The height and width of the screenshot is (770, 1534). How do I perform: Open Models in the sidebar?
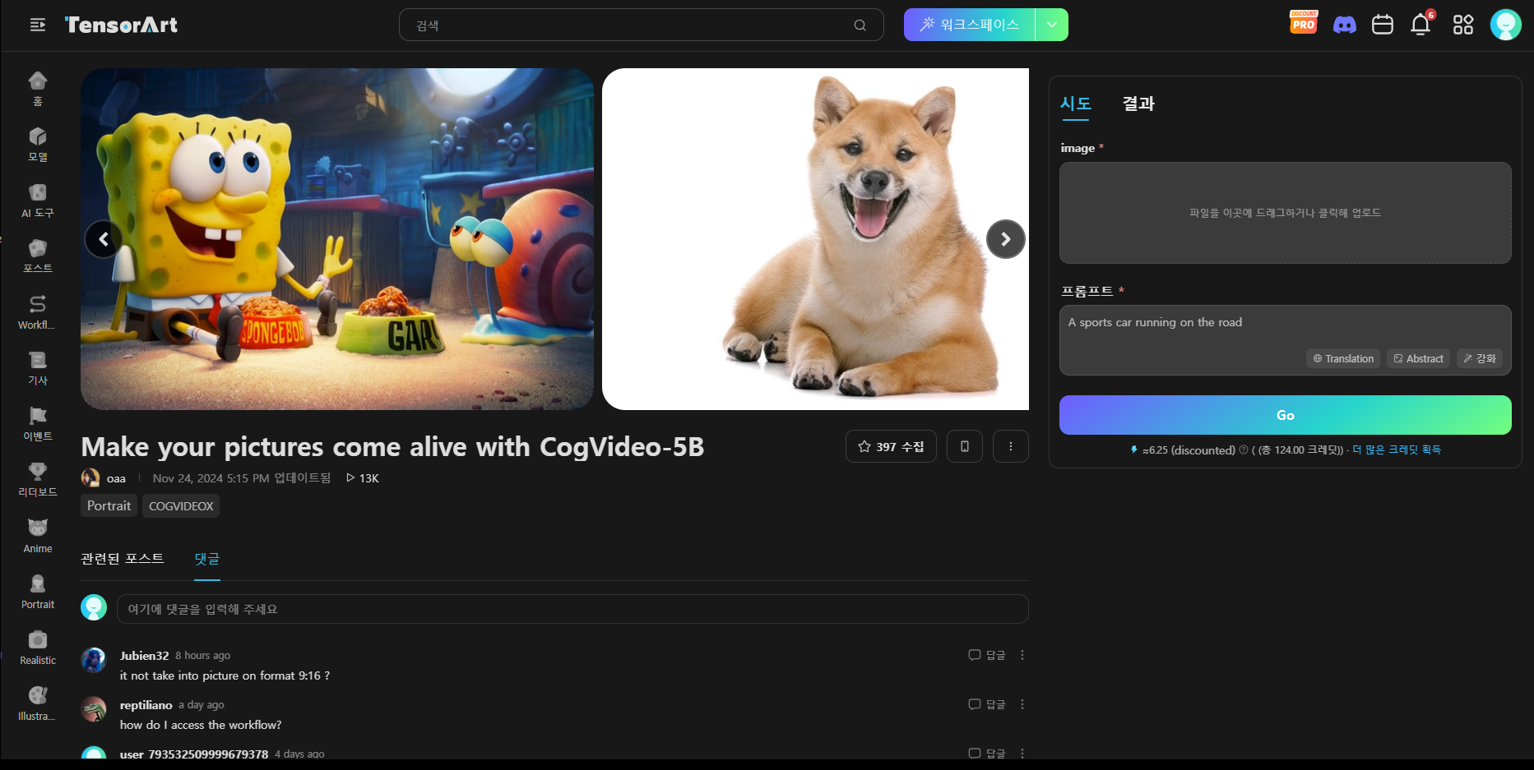click(38, 145)
